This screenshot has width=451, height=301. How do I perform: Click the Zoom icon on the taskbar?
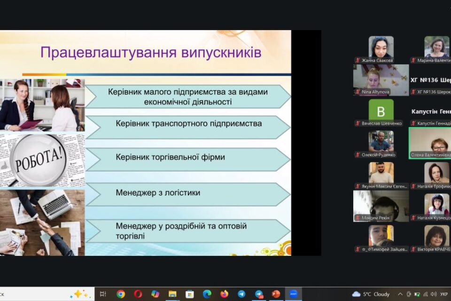293,294
